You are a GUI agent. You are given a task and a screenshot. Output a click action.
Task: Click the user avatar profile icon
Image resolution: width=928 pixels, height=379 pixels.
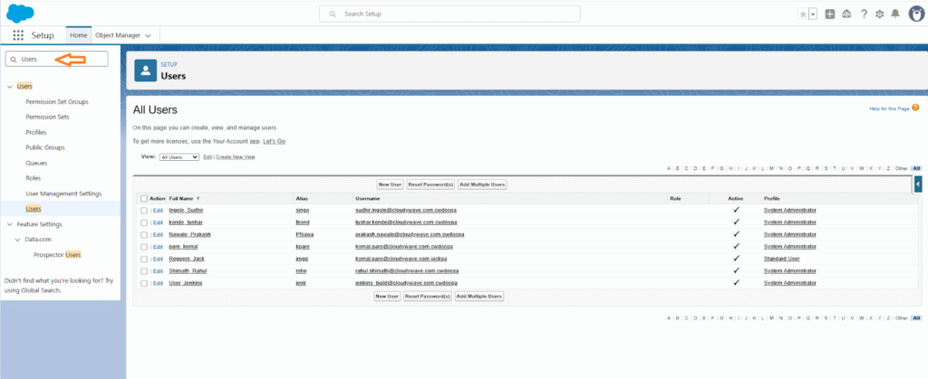tap(915, 14)
